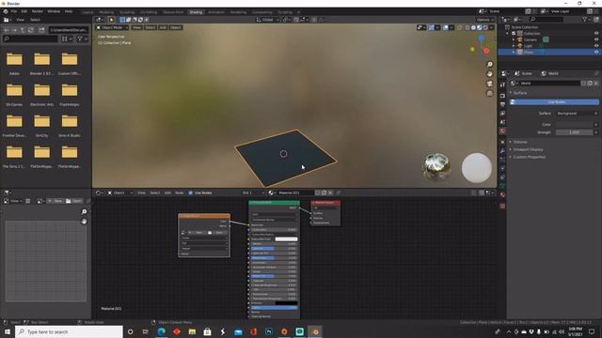The height and width of the screenshot is (338, 602).
Task: Toggle the Collection exclude checkbox in outliner
Action: pos(514,34)
